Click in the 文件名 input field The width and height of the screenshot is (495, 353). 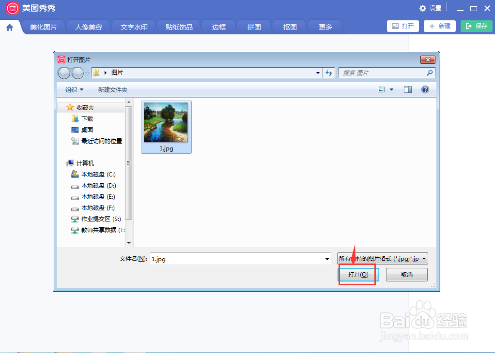tap(236, 259)
